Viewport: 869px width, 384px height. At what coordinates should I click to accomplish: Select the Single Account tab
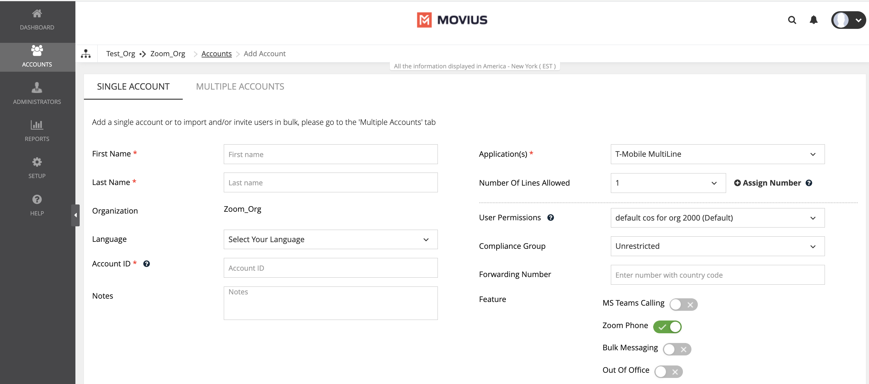(x=133, y=87)
